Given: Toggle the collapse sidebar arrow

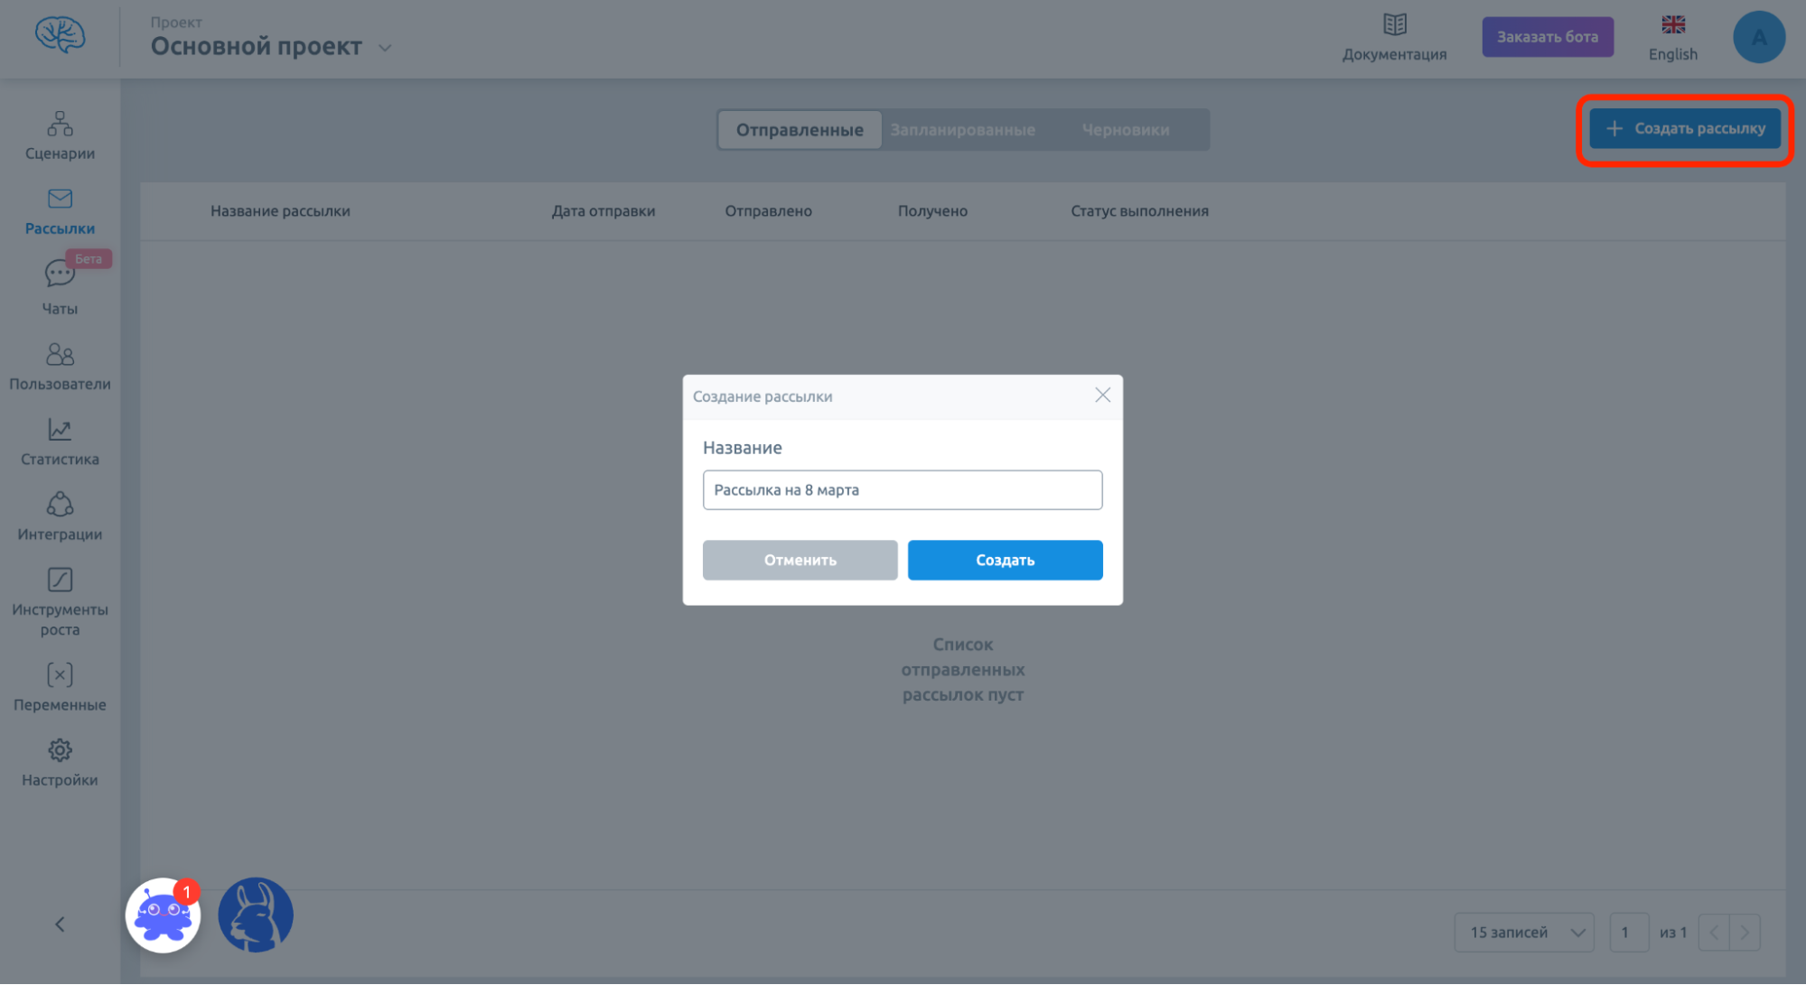Looking at the screenshot, I should coord(61,923).
